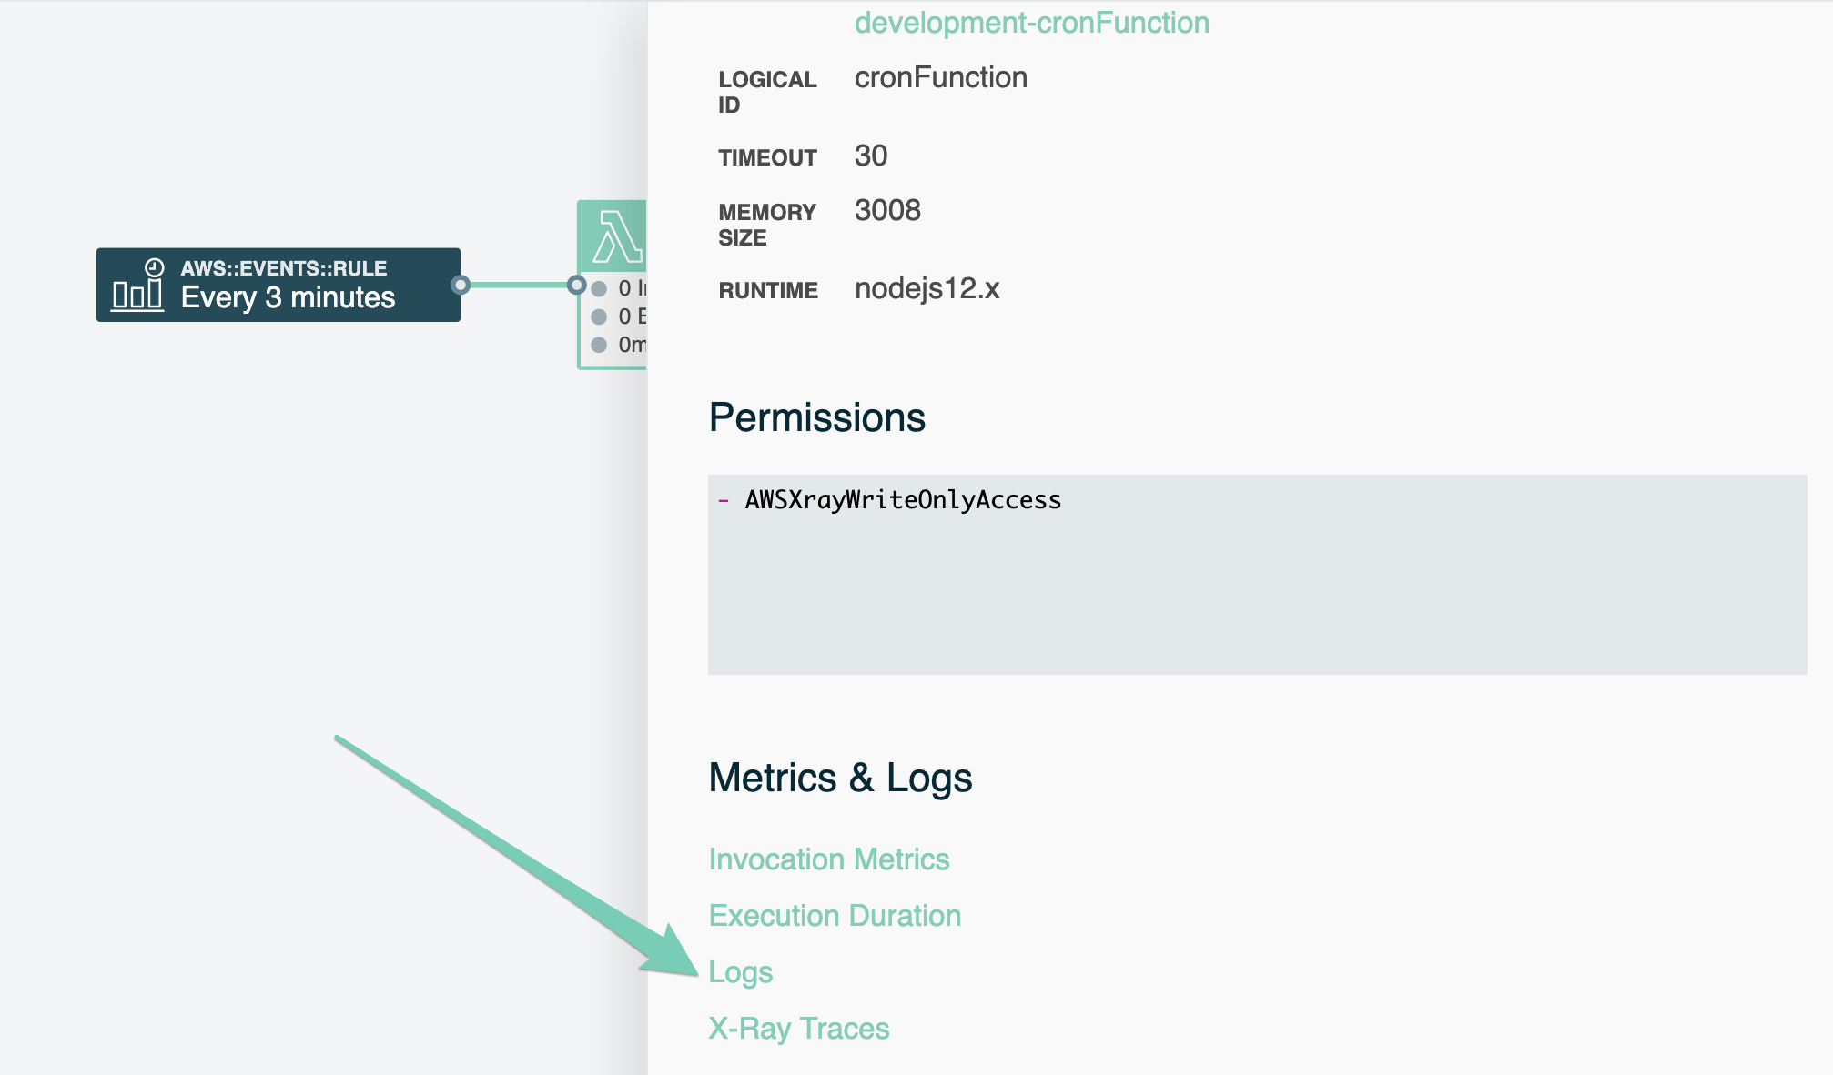Open the Execution Duration link
Screen dimensions: 1833x1075
point(835,916)
